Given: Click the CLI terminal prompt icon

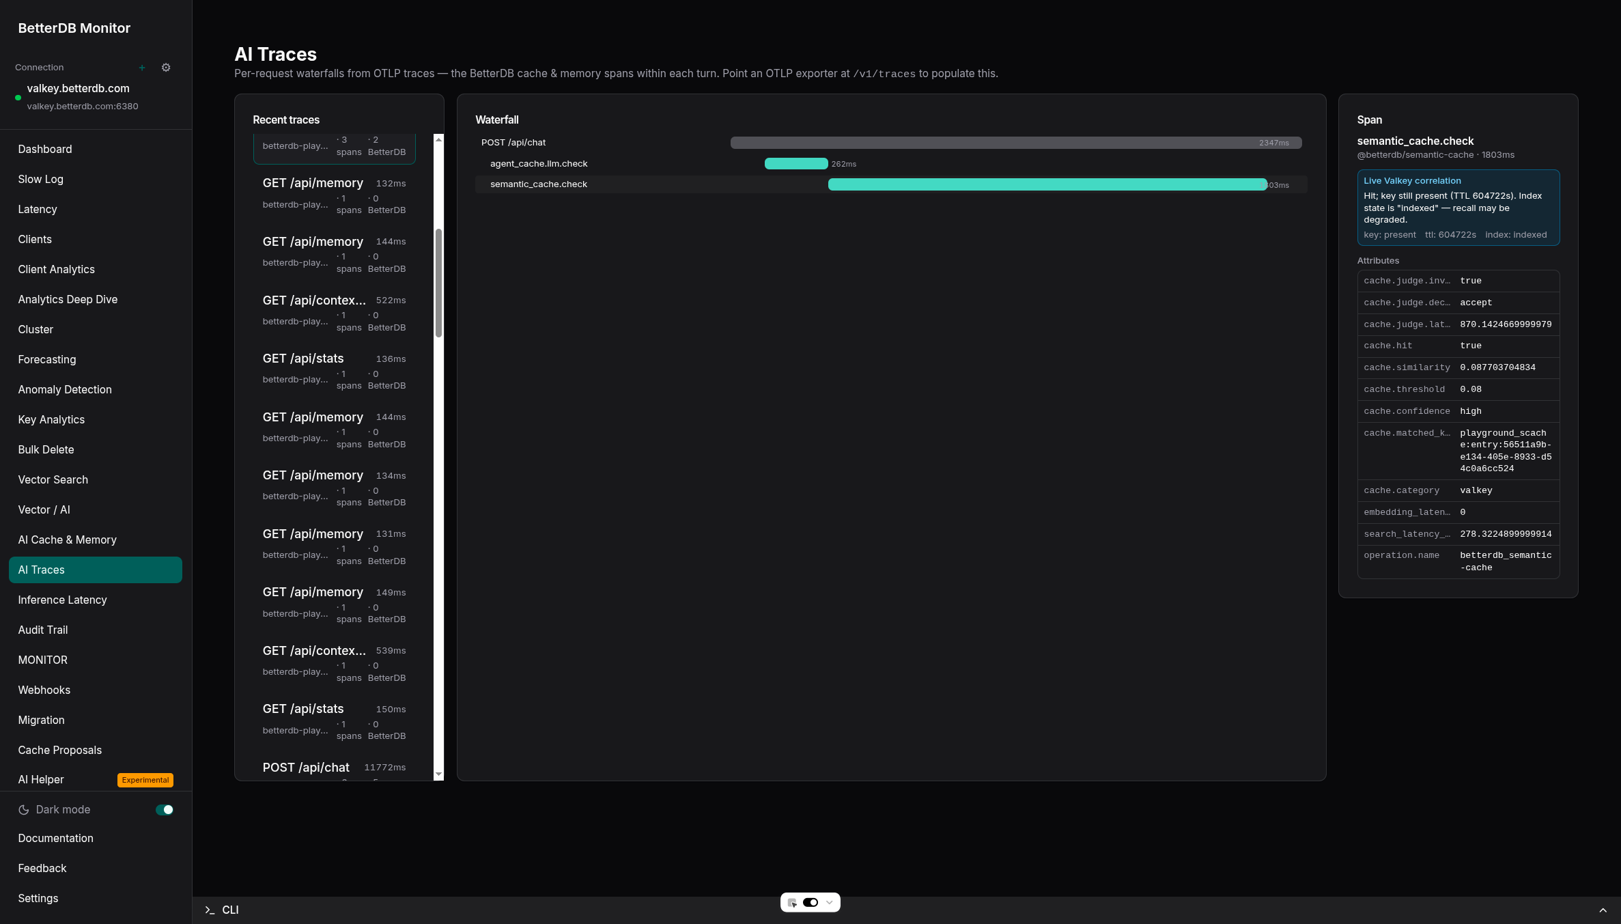Looking at the screenshot, I should coord(210,910).
